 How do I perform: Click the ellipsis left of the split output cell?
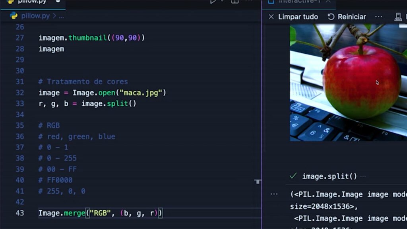pyautogui.click(x=274, y=194)
